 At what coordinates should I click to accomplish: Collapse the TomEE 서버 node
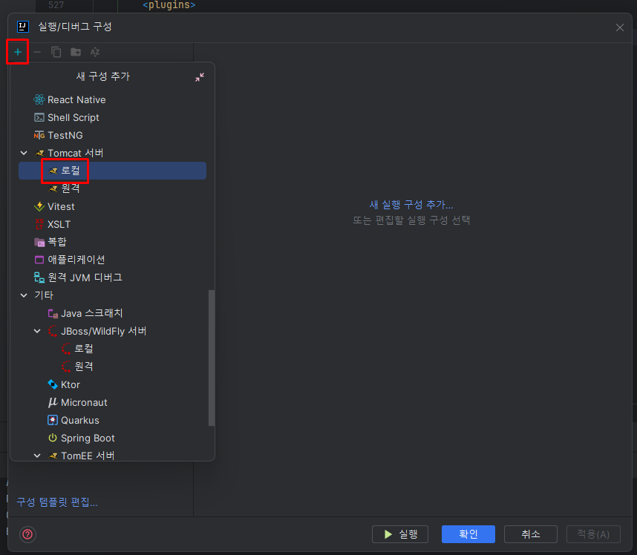click(37, 456)
